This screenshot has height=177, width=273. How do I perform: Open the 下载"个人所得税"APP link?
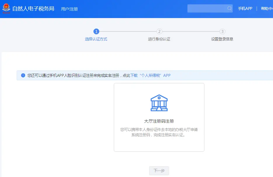(x=150, y=75)
